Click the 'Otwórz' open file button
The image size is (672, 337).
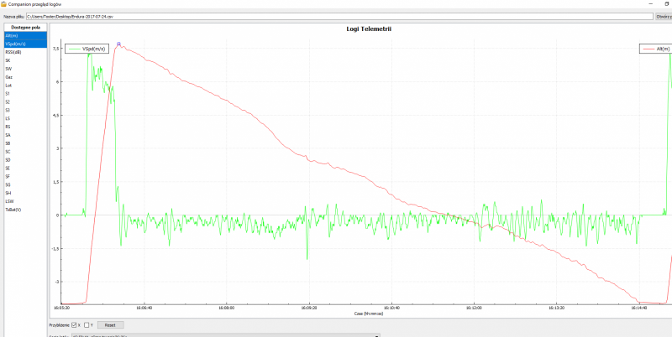click(664, 16)
